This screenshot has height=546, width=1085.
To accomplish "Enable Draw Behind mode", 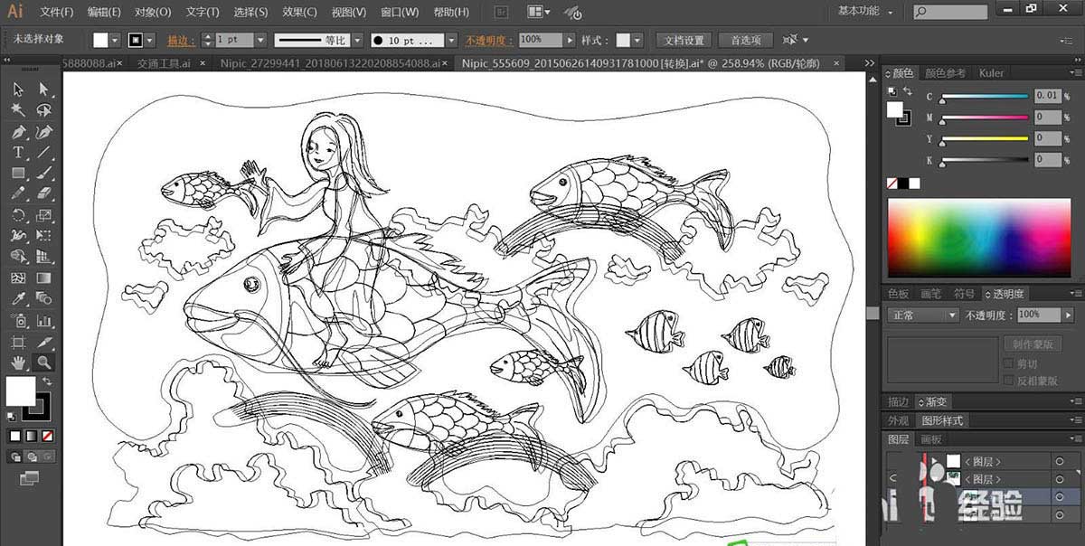I will [30, 457].
